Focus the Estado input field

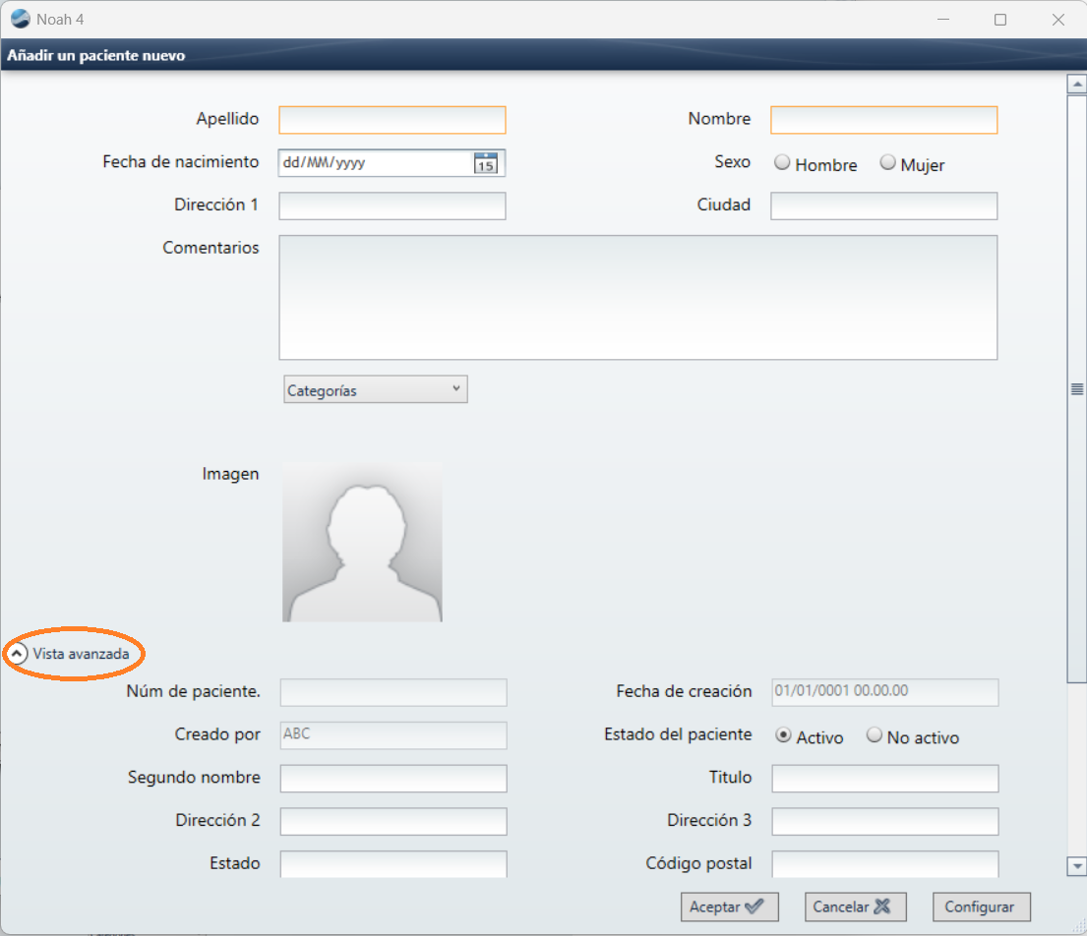click(x=393, y=864)
